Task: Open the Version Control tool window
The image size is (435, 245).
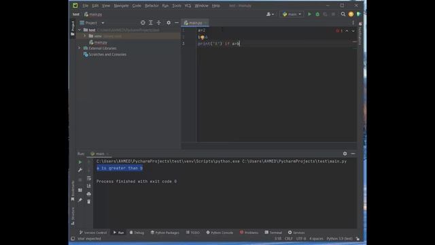Action: pos(93,233)
